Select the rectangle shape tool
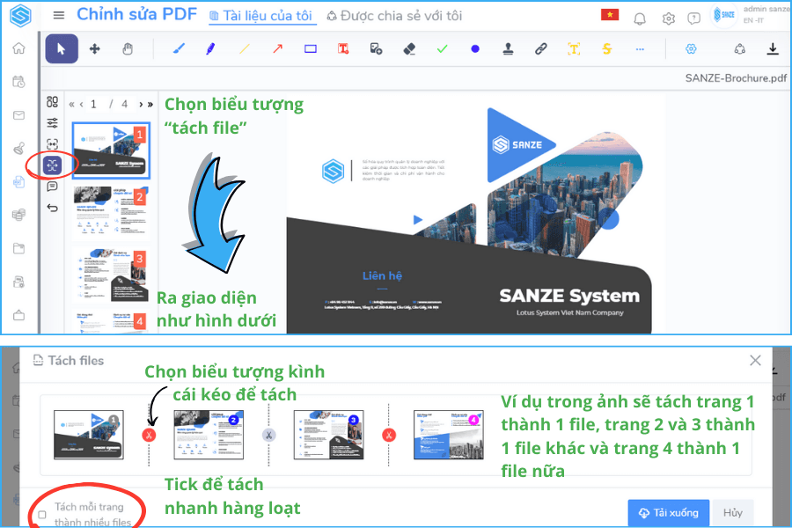The height and width of the screenshot is (528, 792). click(x=310, y=49)
